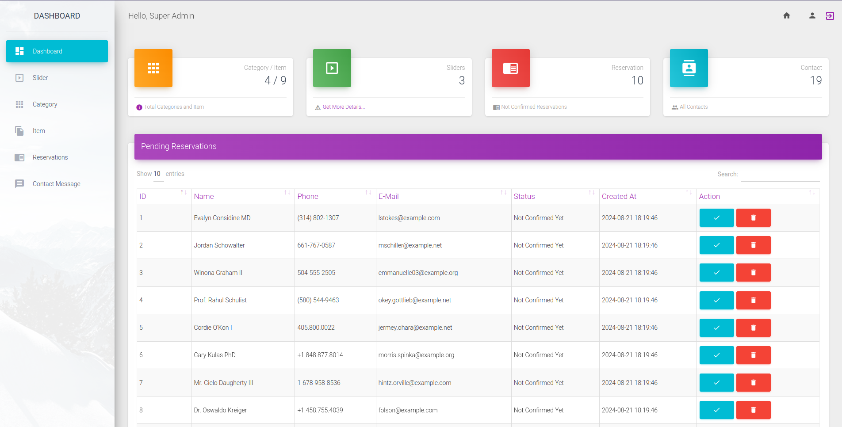Sort table by ID column
This screenshot has width=842, height=427.
[164, 196]
